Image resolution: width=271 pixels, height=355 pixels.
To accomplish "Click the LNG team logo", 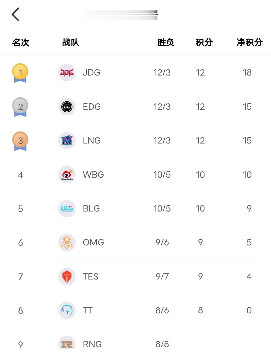I will coord(67,140).
